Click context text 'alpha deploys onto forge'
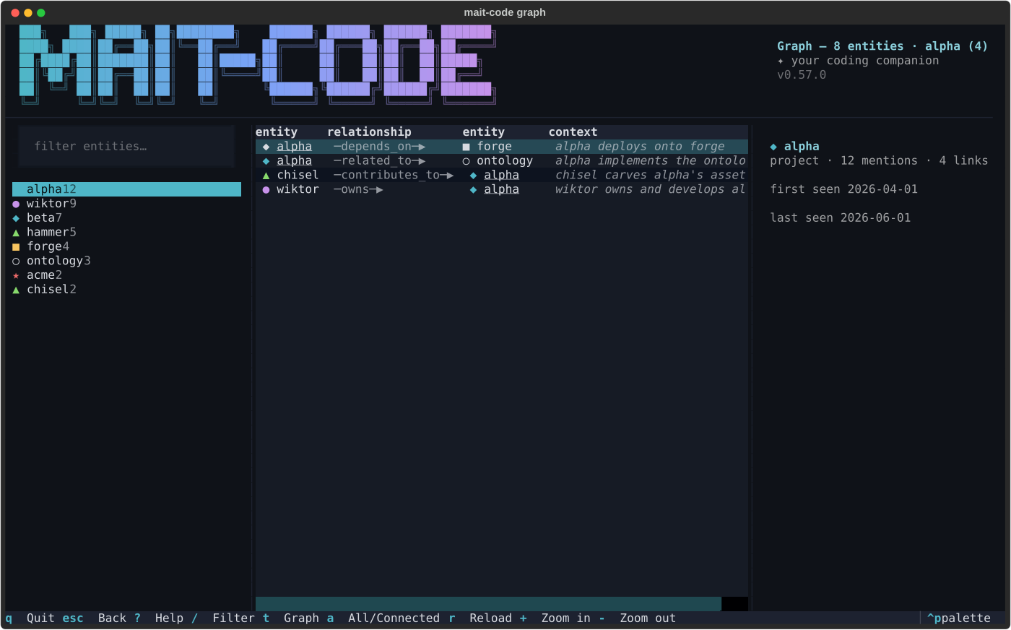This screenshot has height=630, width=1011. [640, 147]
